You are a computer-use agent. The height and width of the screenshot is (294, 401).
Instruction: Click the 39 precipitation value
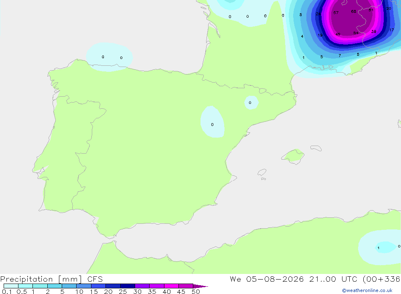coord(374,31)
